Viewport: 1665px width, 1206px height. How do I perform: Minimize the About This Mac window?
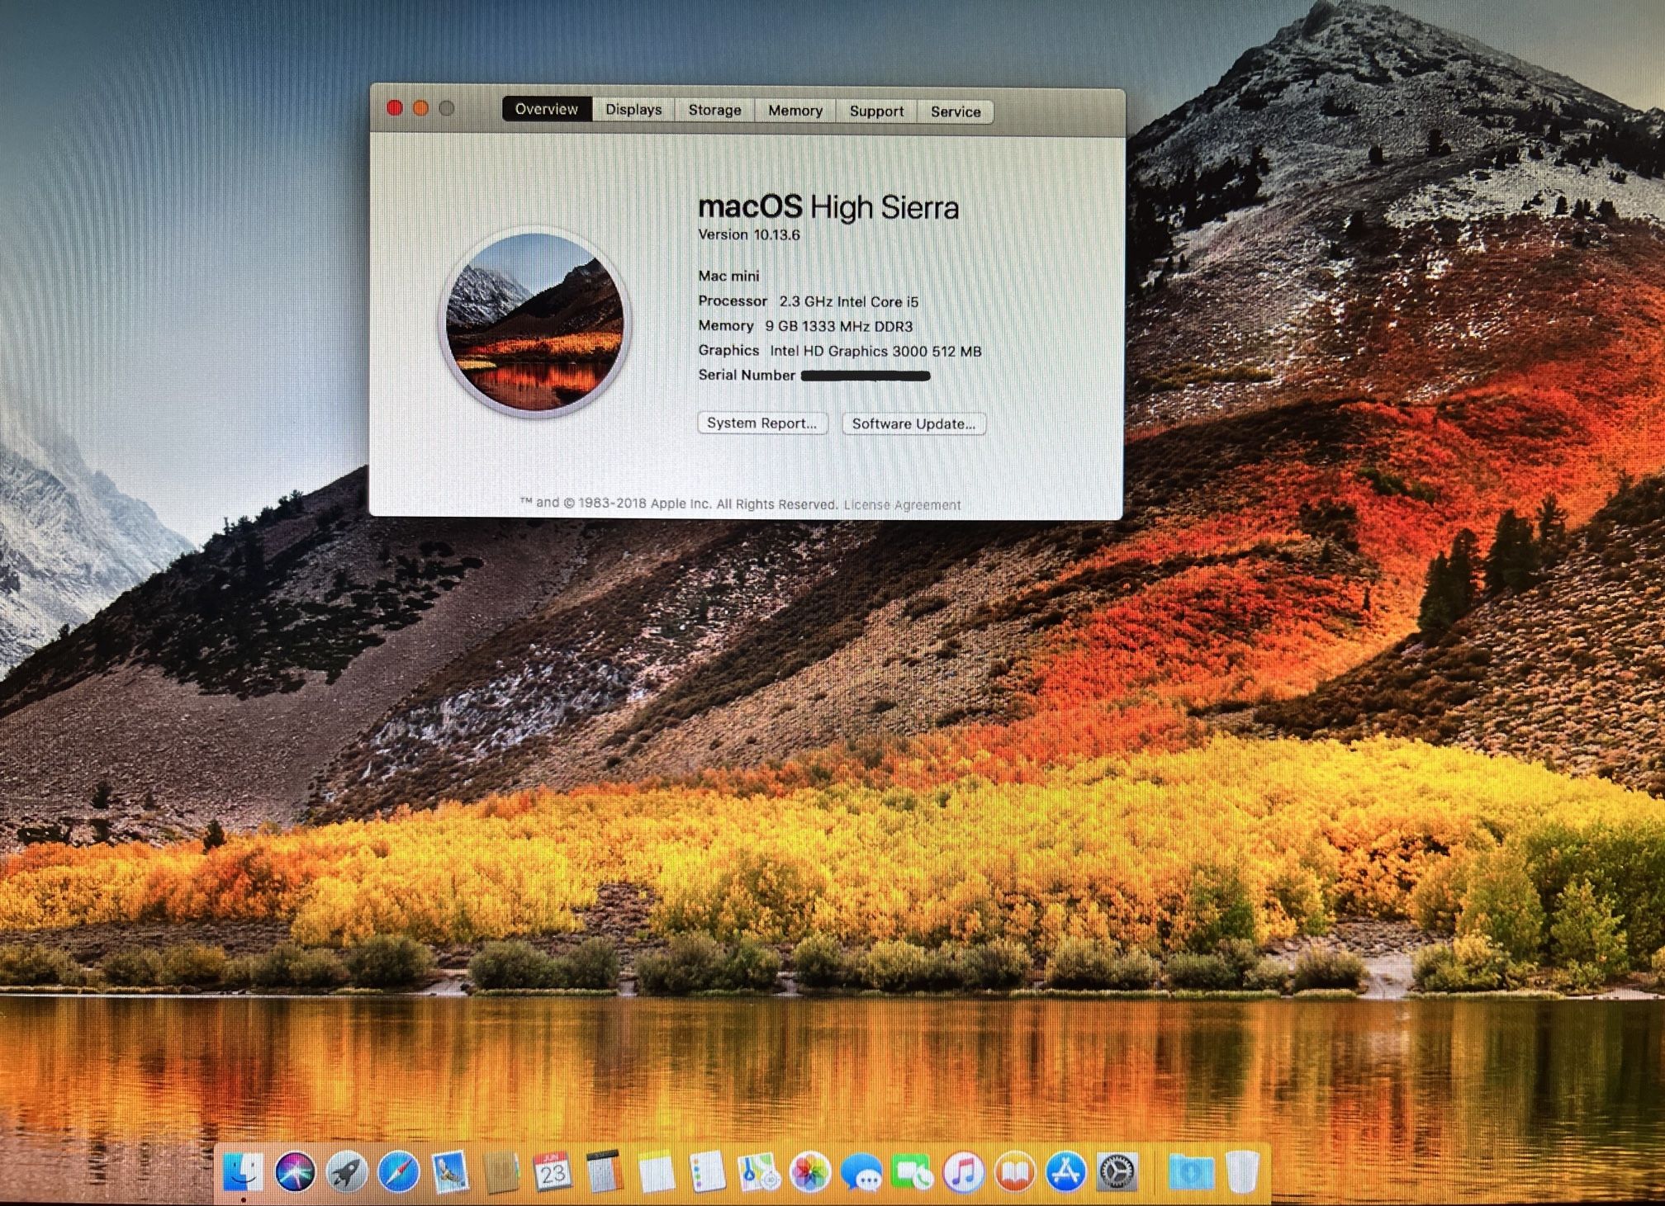tap(420, 108)
